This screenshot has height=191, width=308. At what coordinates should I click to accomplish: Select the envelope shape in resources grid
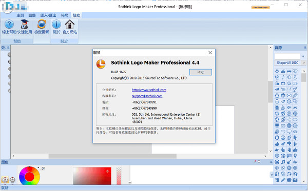coord(289,95)
